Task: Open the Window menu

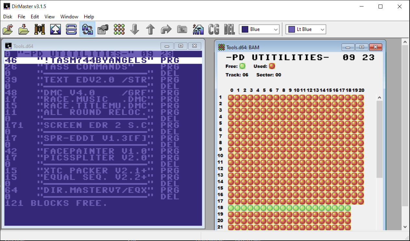Action: [x=69, y=17]
